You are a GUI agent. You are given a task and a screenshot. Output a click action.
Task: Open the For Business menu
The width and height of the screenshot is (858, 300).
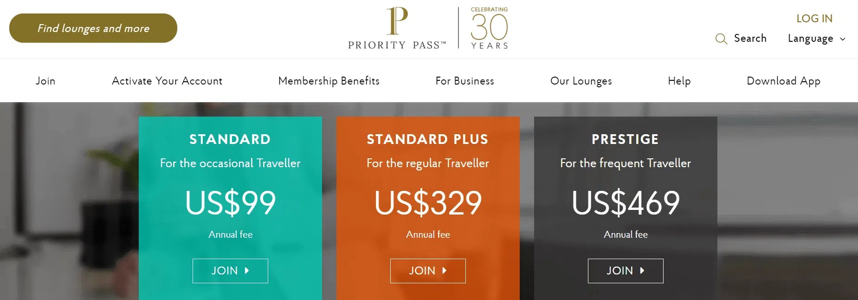[464, 80]
